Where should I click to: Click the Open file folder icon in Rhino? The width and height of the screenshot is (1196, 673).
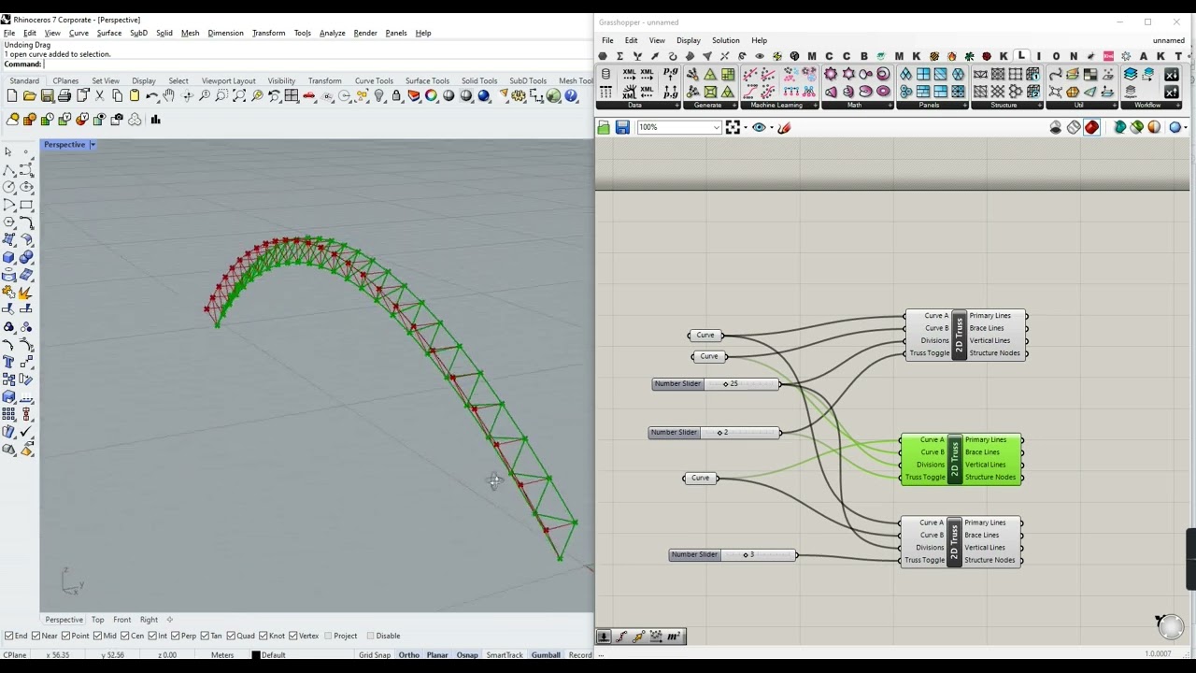[30, 95]
